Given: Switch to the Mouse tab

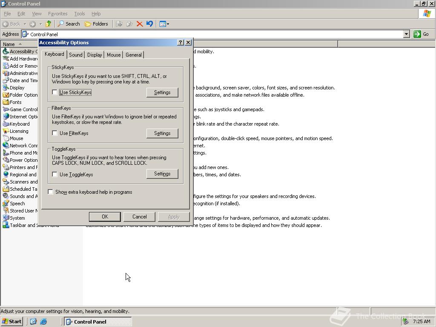Looking at the screenshot, I should pyautogui.click(x=114, y=55).
